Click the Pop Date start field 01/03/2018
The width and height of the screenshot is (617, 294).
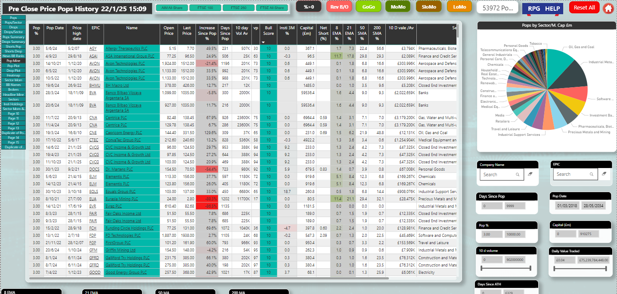(567, 206)
